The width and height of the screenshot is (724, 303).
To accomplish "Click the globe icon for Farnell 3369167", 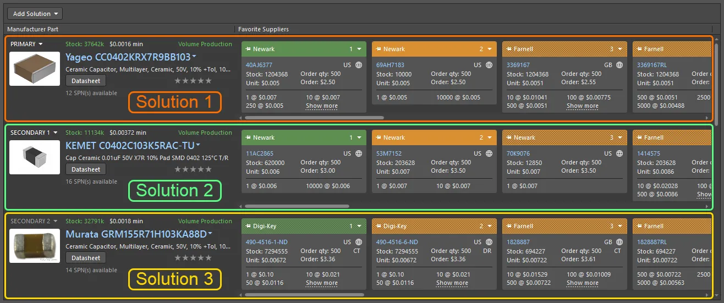I will coord(619,65).
